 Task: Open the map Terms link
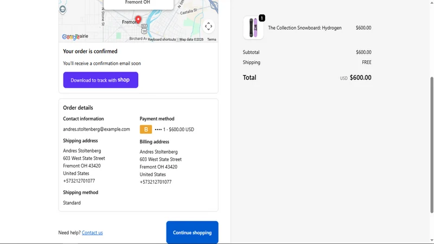click(x=212, y=40)
